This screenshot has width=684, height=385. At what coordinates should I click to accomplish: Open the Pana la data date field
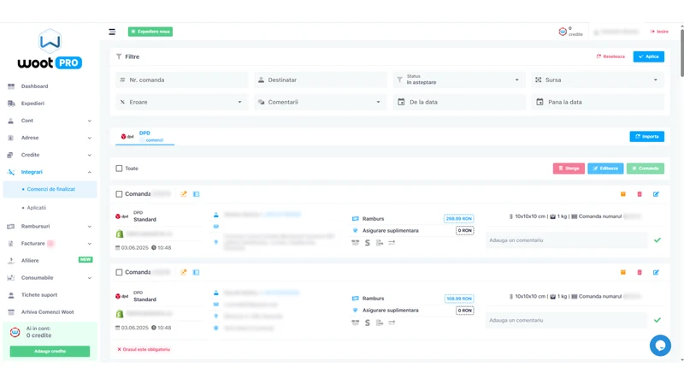[598, 102]
